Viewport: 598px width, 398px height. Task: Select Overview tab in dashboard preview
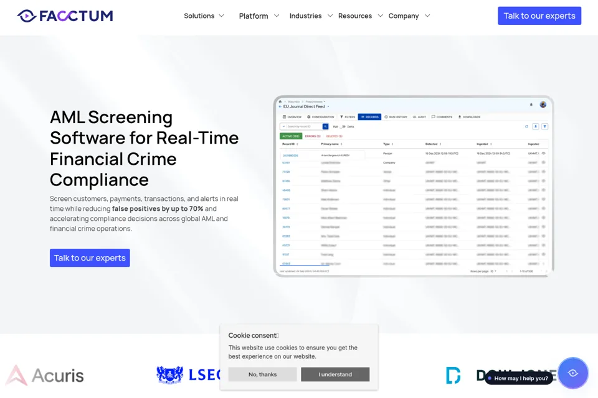[x=292, y=117]
